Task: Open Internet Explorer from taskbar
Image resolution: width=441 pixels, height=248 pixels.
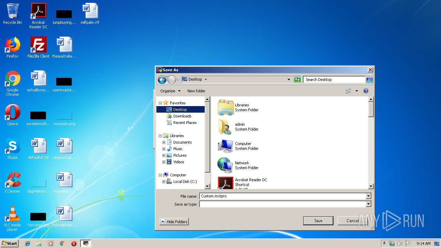Action: click(x=28, y=244)
